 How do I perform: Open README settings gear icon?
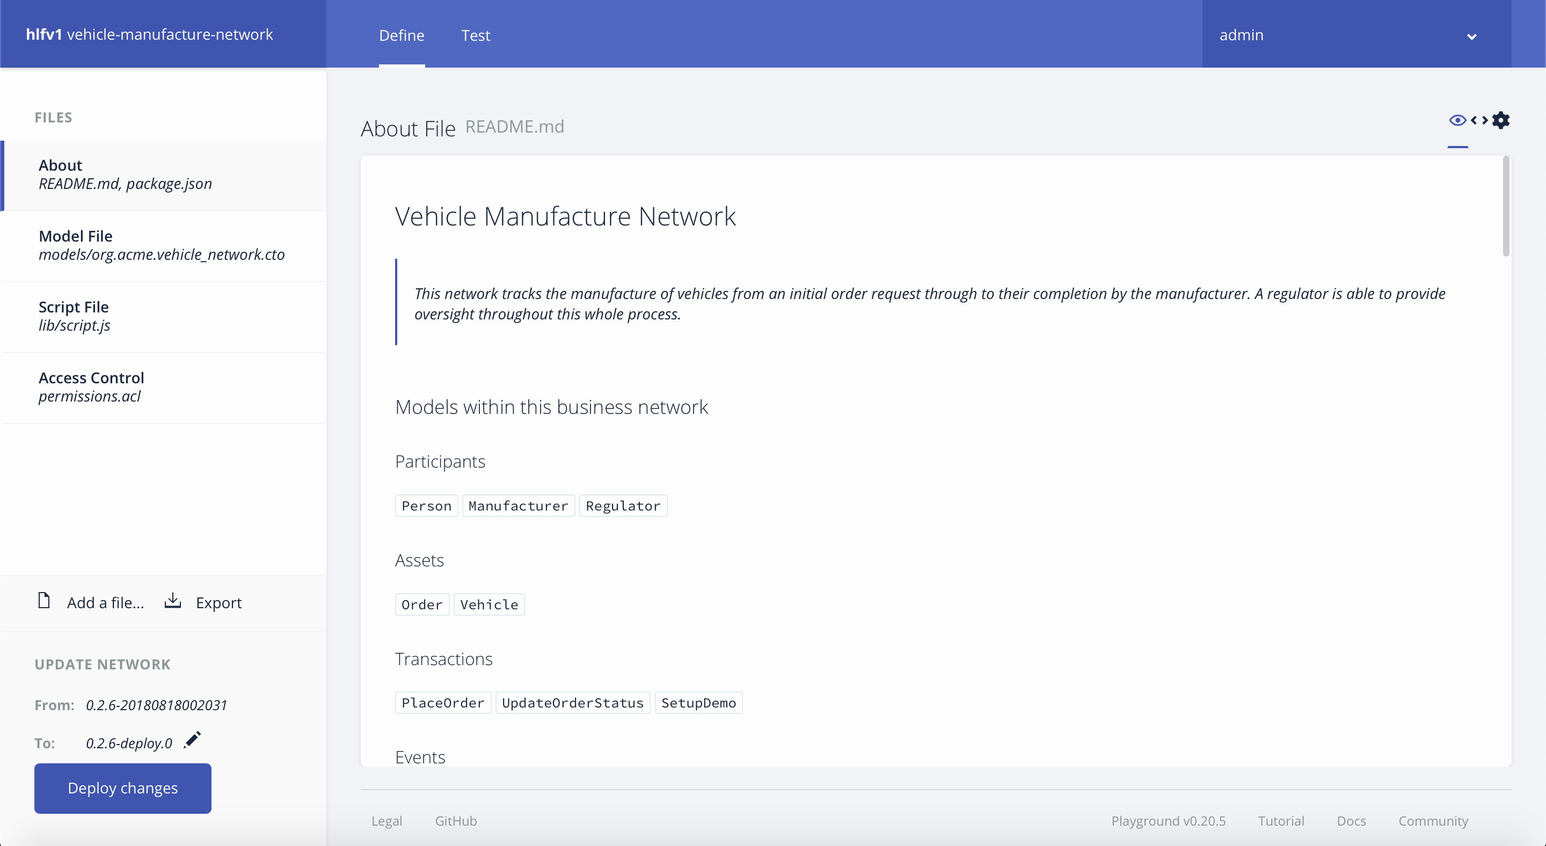click(x=1500, y=121)
